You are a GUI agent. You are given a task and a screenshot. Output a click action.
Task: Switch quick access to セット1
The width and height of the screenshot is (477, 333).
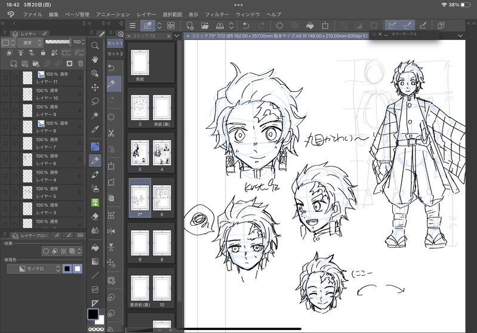point(115,44)
